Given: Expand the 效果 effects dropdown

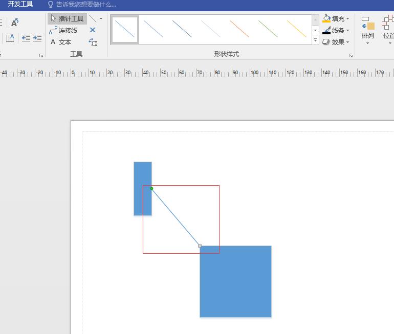Looking at the screenshot, I should [336, 42].
